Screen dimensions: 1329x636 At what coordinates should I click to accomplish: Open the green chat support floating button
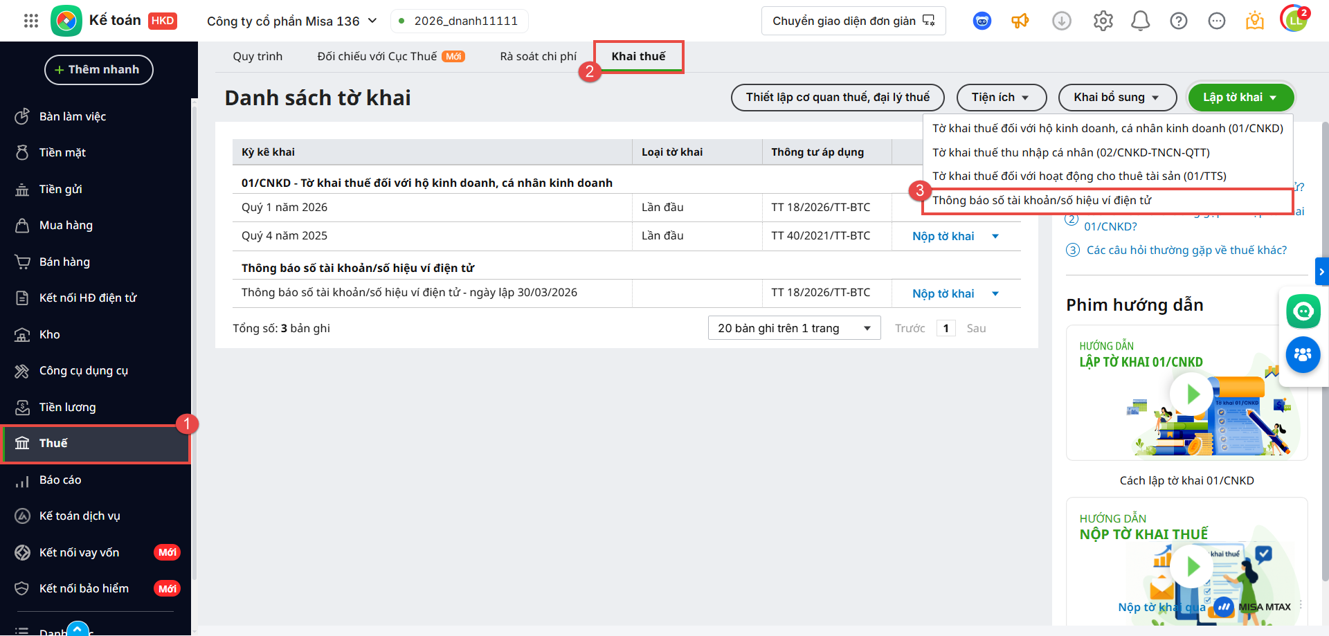point(1303,311)
